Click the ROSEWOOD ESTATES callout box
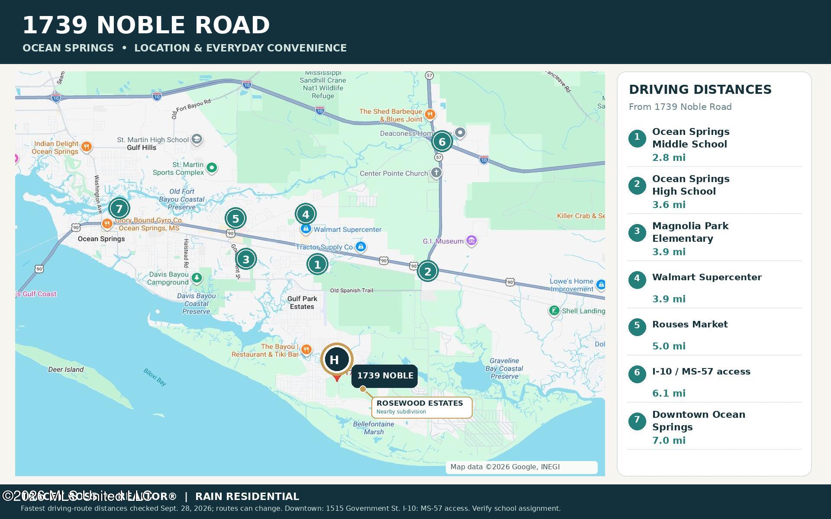This screenshot has height=519, width=831. pyautogui.click(x=422, y=407)
